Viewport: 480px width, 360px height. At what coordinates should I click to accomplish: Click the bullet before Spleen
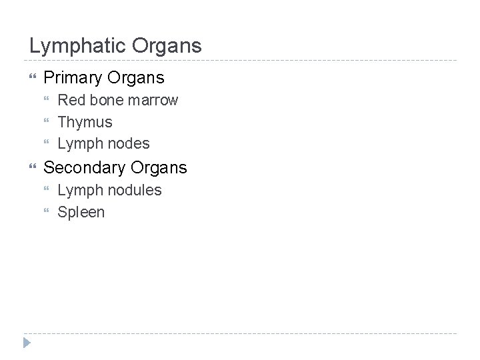point(48,212)
